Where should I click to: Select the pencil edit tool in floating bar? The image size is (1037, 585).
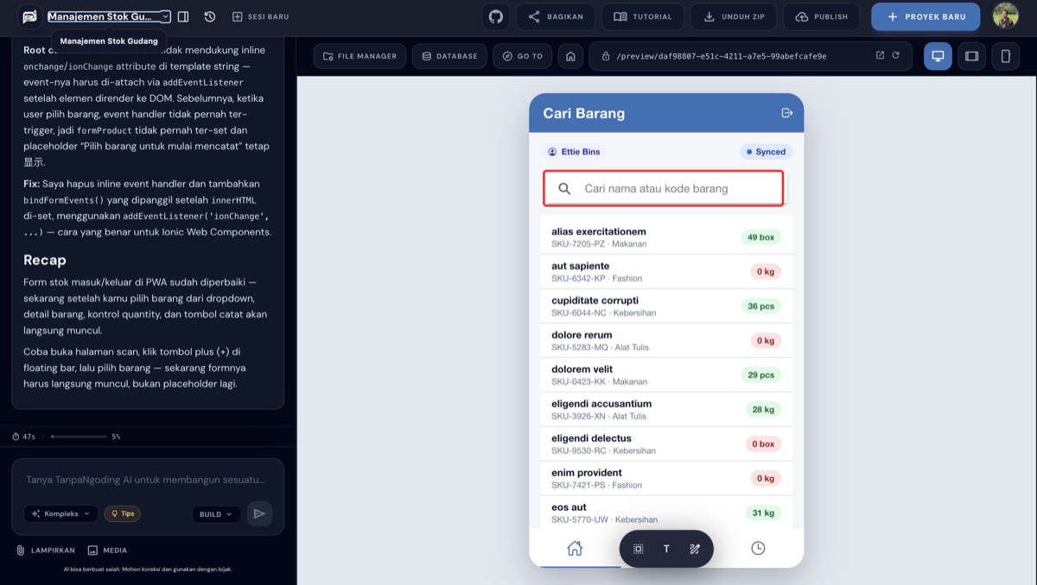[x=695, y=549]
